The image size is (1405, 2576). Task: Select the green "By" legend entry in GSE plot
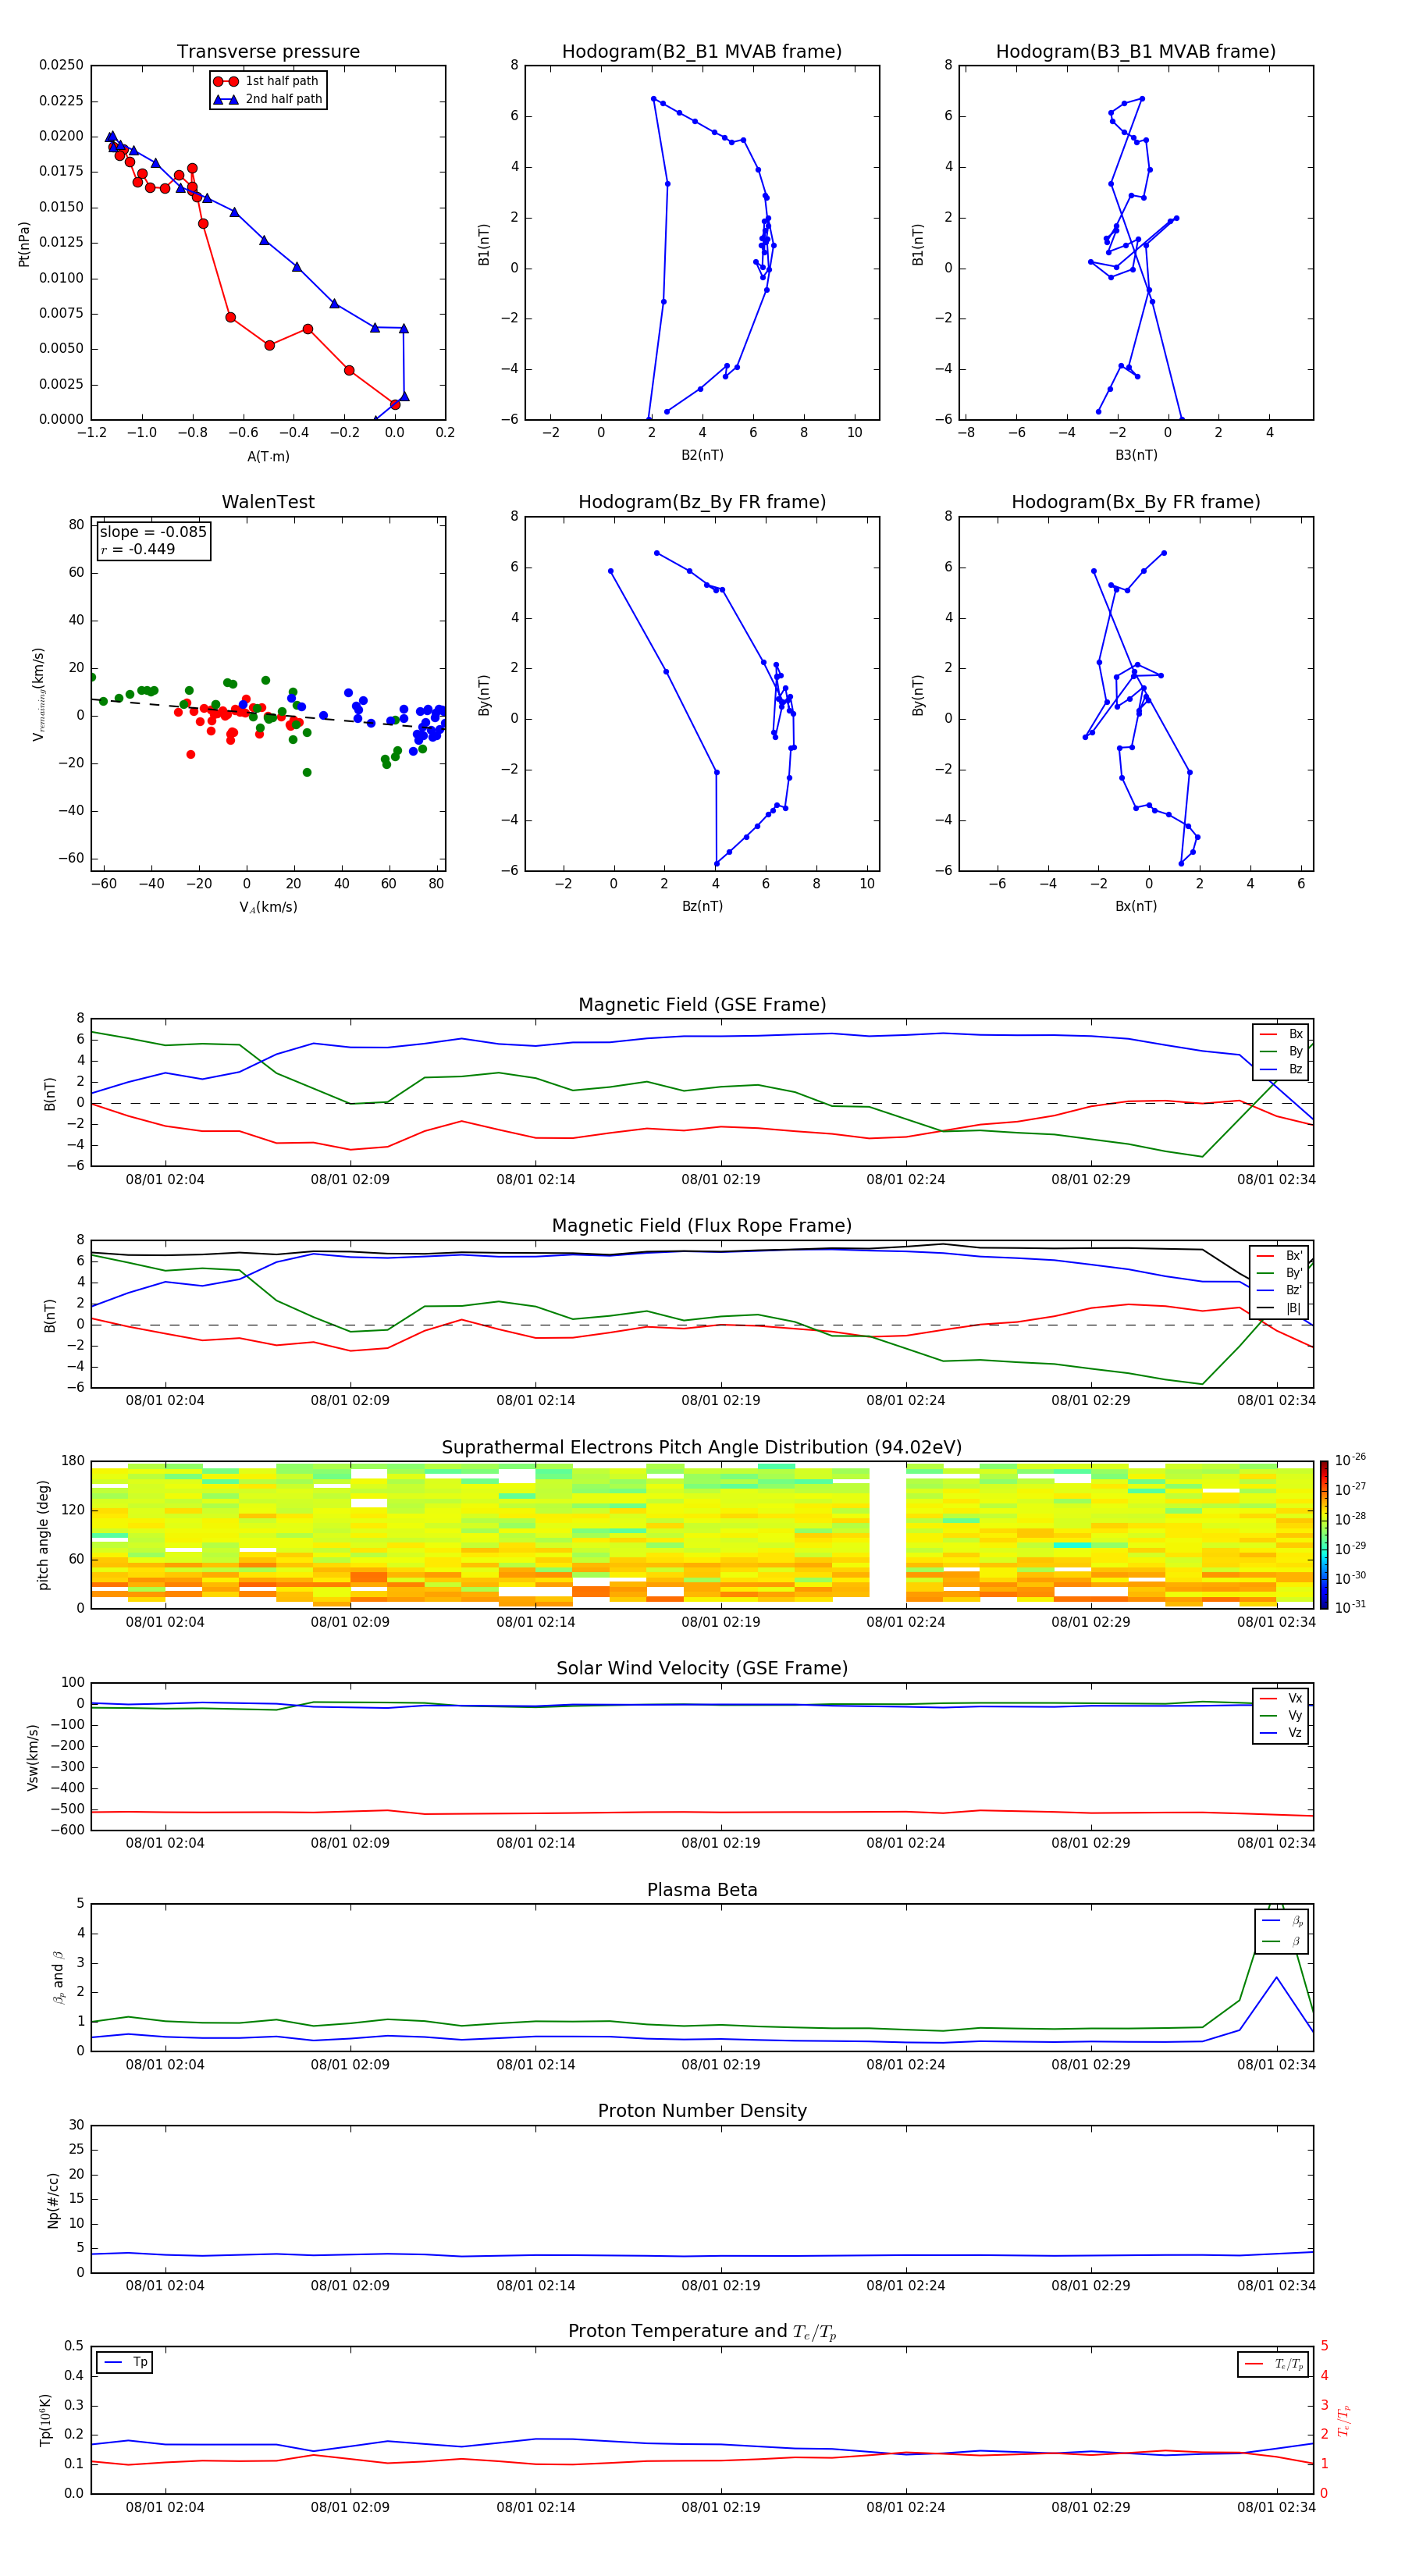[1281, 1052]
